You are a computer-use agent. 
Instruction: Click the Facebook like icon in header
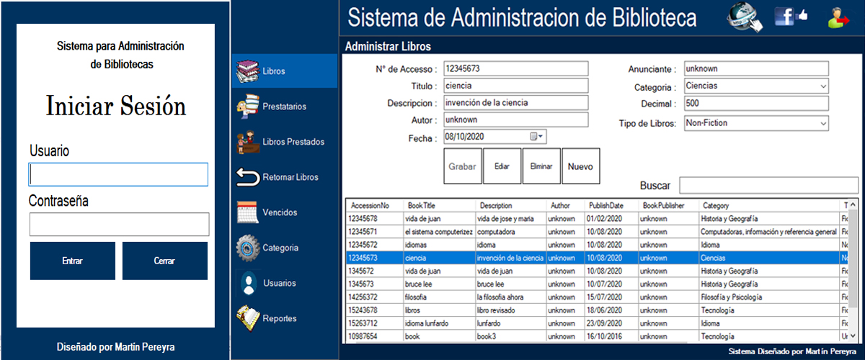(x=791, y=17)
